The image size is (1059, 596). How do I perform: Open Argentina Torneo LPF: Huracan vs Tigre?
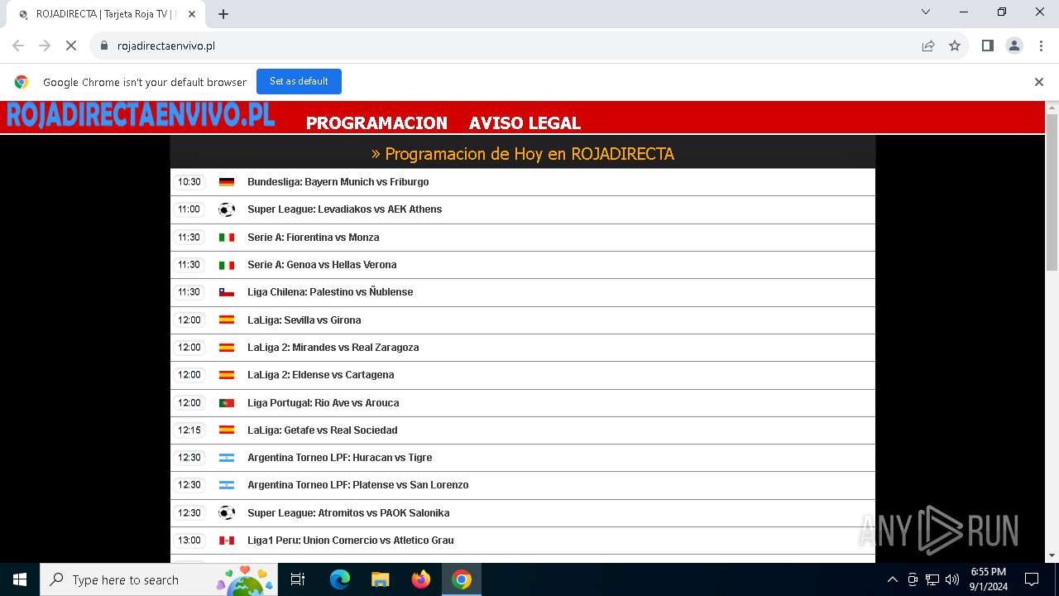tap(339, 458)
